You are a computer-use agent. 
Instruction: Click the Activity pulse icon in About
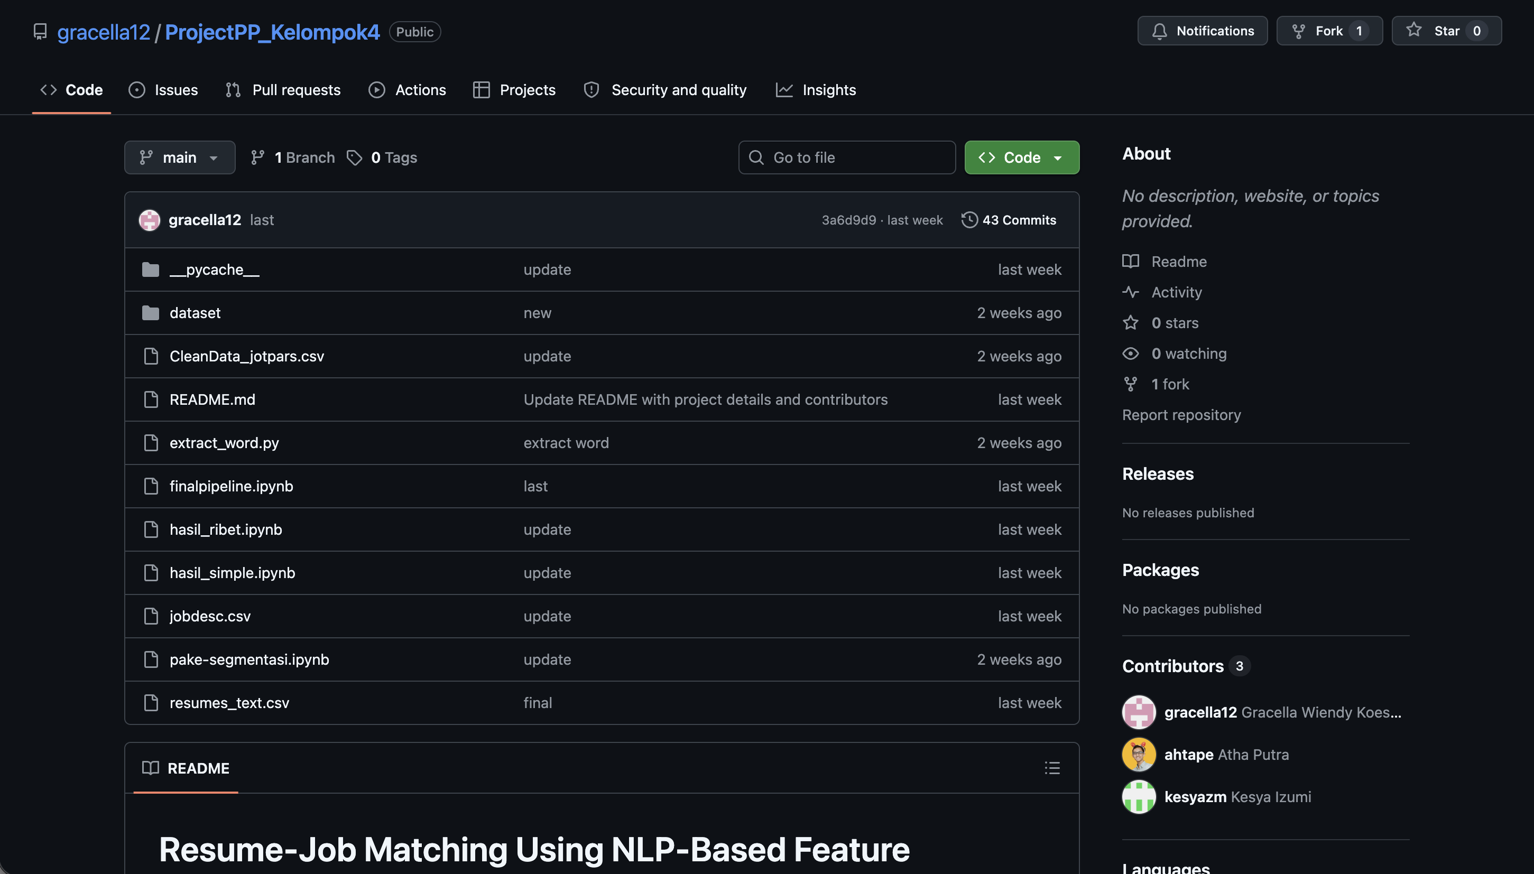point(1131,292)
